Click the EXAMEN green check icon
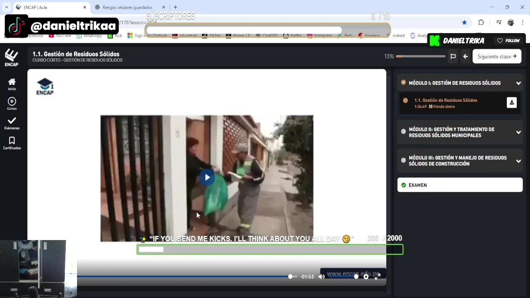530x298 pixels. click(x=404, y=185)
